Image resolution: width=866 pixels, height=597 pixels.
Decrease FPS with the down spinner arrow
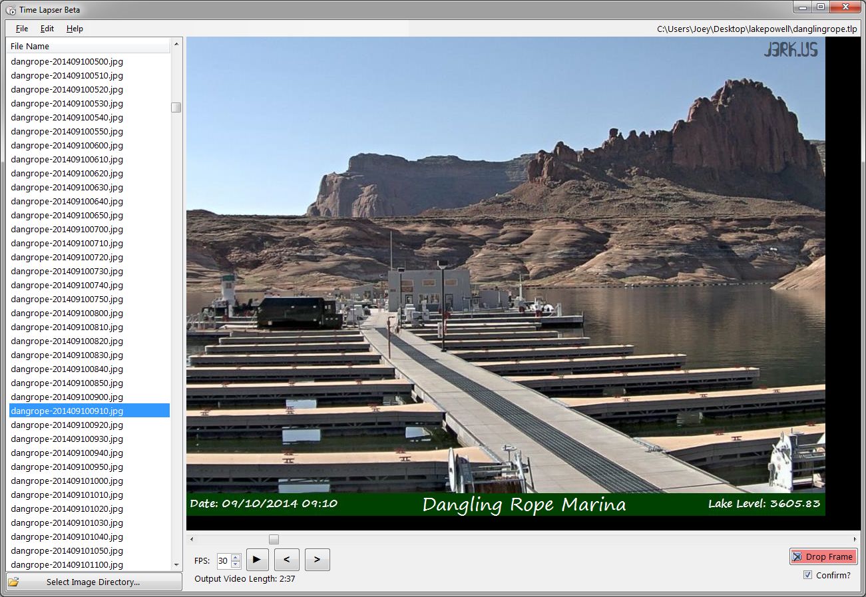click(x=236, y=564)
